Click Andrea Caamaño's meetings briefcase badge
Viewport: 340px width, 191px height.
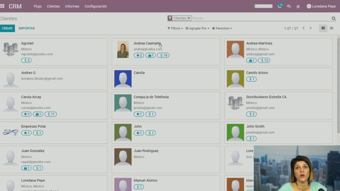click(151, 55)
